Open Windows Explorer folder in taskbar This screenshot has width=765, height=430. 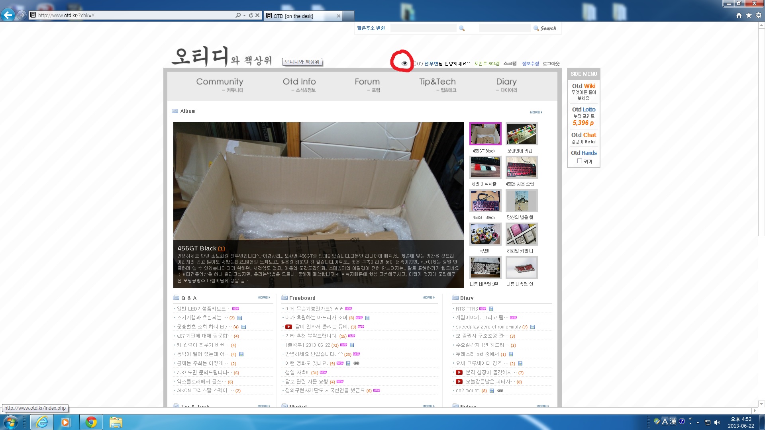click(116, 422)
